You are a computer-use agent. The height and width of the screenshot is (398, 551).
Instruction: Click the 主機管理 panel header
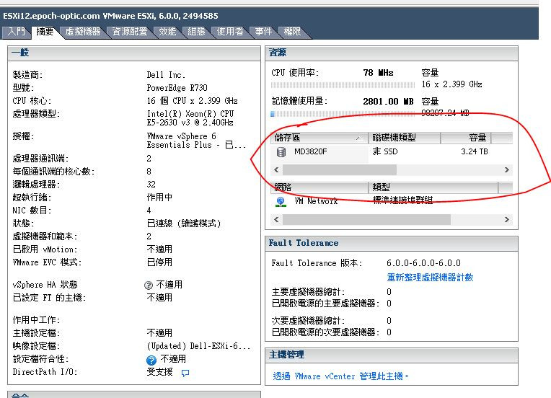[x=392, y=355]
